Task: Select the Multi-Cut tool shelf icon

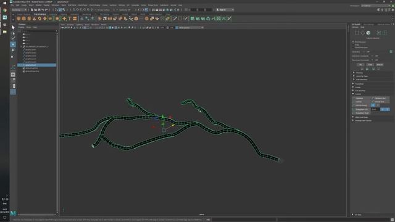Action: pos(175,18)
